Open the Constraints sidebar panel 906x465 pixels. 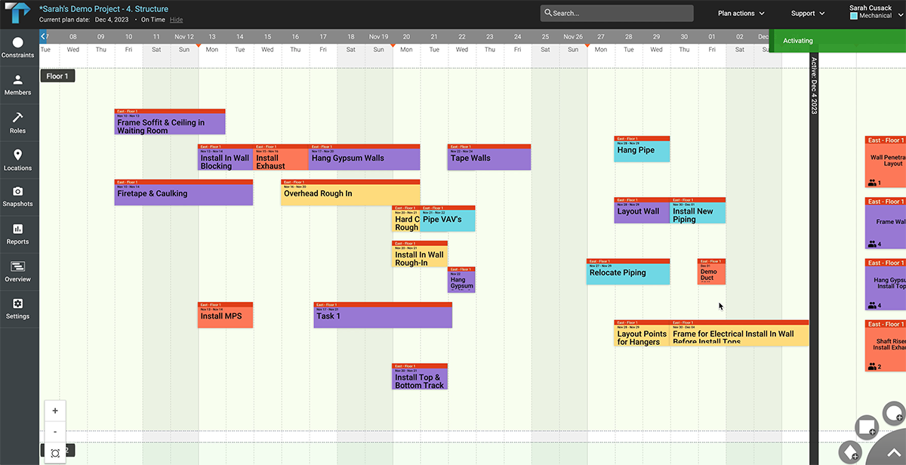pyautogui.click(x=18, y=48)
